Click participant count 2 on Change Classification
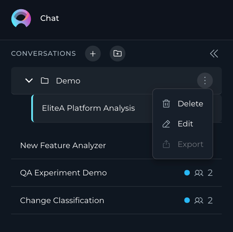233x232 pixels. pyautogui.click(x=210, y=201)
